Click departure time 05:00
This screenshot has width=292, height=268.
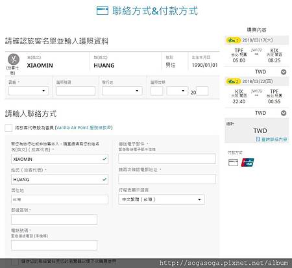[239, 60]
